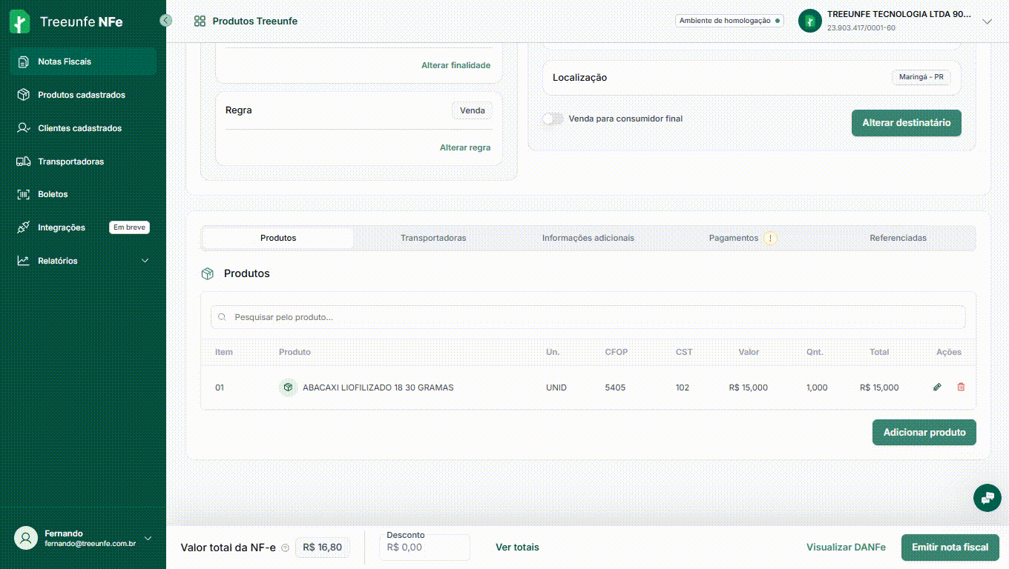Switch to the Transportadoras tab
This screenshot has height=569, width=1009.
coord(433,239)
